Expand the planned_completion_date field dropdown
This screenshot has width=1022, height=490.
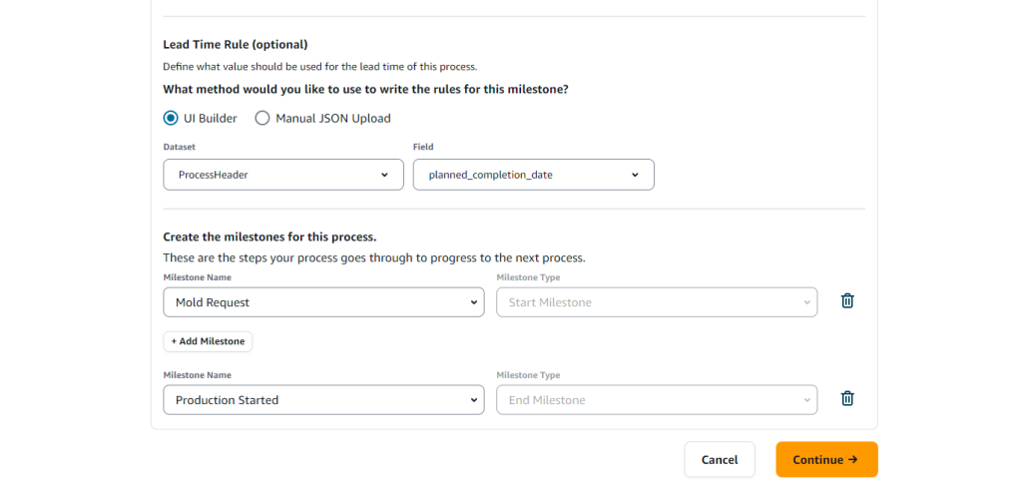point(533,175)
